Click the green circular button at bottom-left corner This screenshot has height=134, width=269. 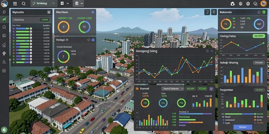pos(4,130)
